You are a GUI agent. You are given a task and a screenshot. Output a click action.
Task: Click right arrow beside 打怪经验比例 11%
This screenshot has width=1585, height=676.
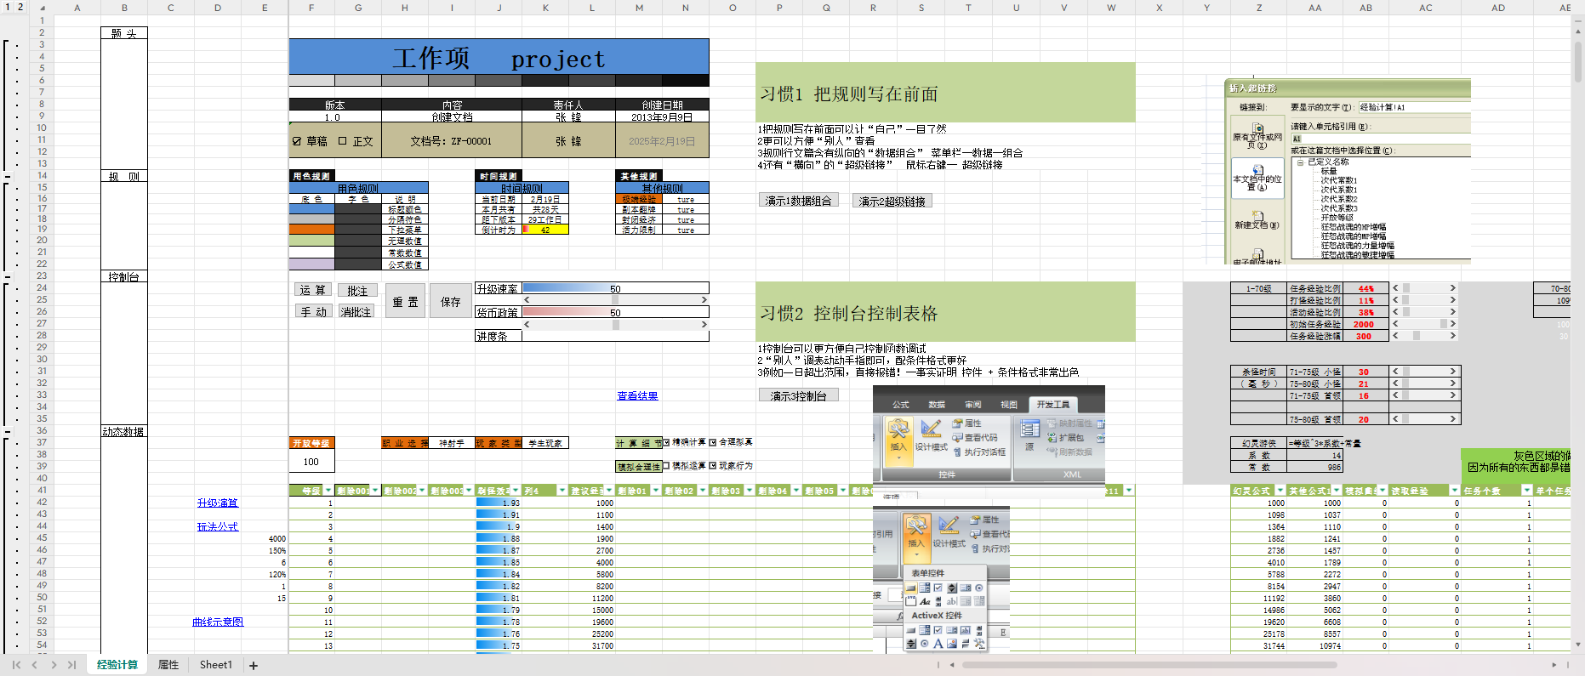(1453, 300)
